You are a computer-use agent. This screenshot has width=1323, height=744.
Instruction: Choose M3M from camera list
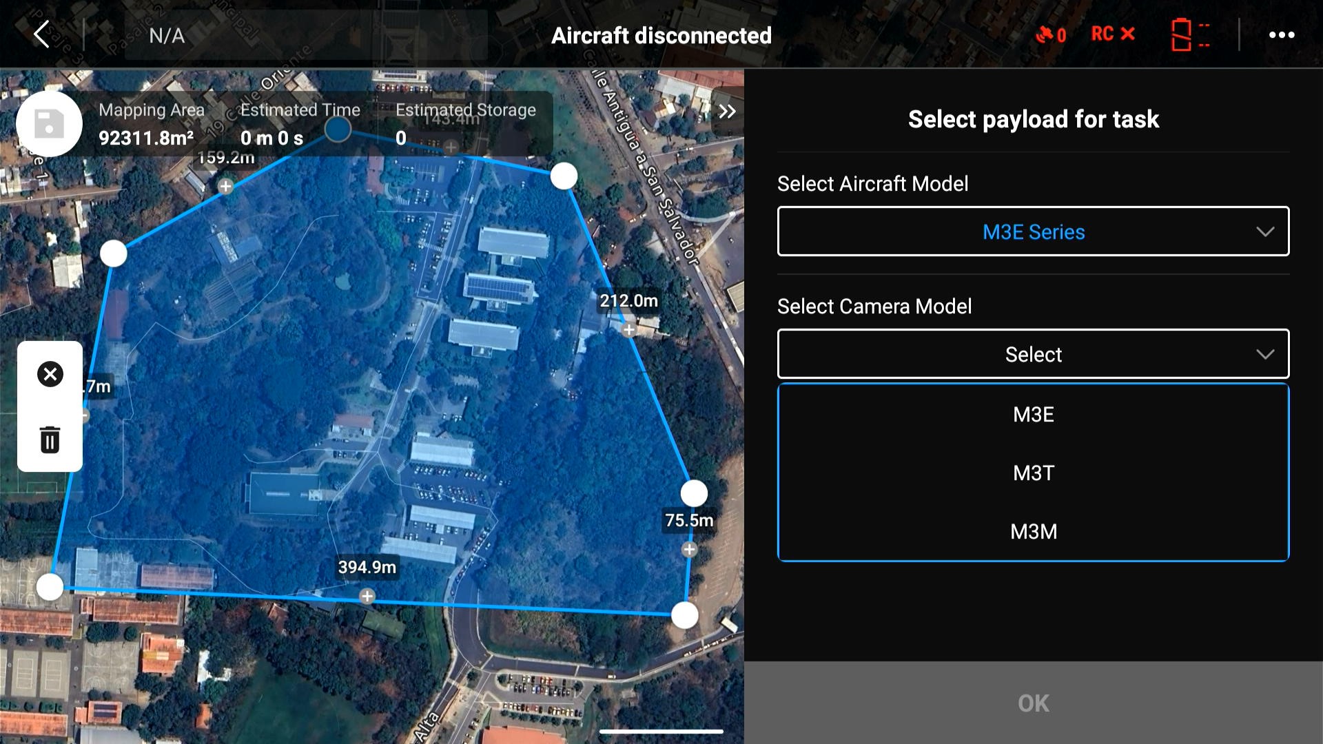click(x=1032, y=532)
